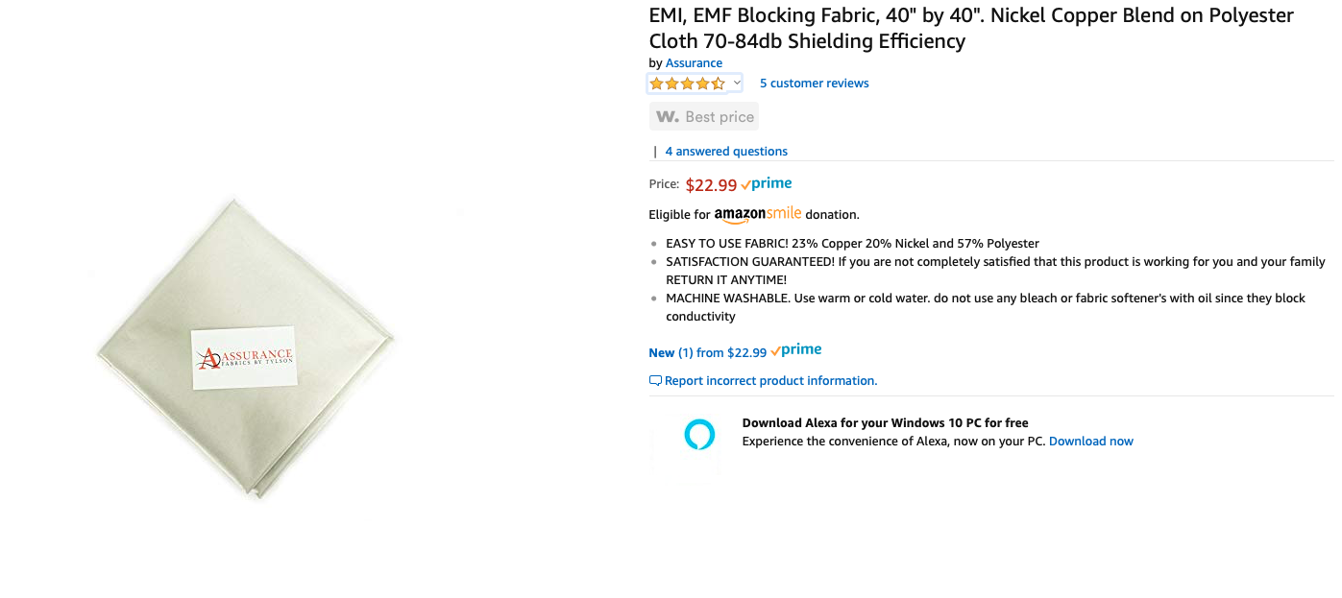Image resolution: width=1342 pixels, height=598 pixels.
Task: Visit the Assurance brand link
Action: [694, 63]
